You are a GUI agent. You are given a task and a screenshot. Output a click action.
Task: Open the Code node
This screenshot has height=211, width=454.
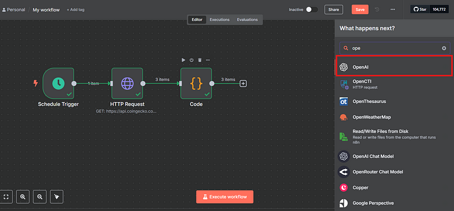pyautogui.click(x=196, y=83)
